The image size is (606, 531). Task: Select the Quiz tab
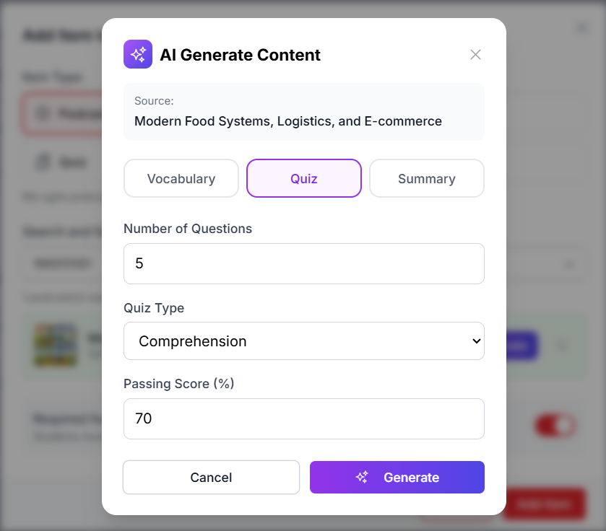(304, 178)
